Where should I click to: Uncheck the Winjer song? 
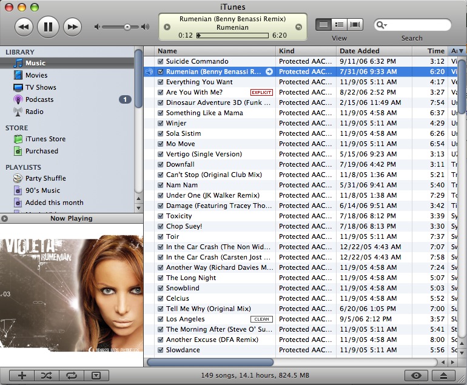[x=161, y=123]
